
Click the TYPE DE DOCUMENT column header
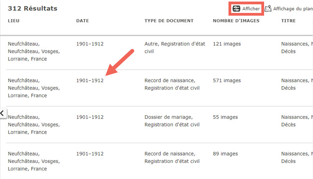pyautogui.click(x=169, y=21)
